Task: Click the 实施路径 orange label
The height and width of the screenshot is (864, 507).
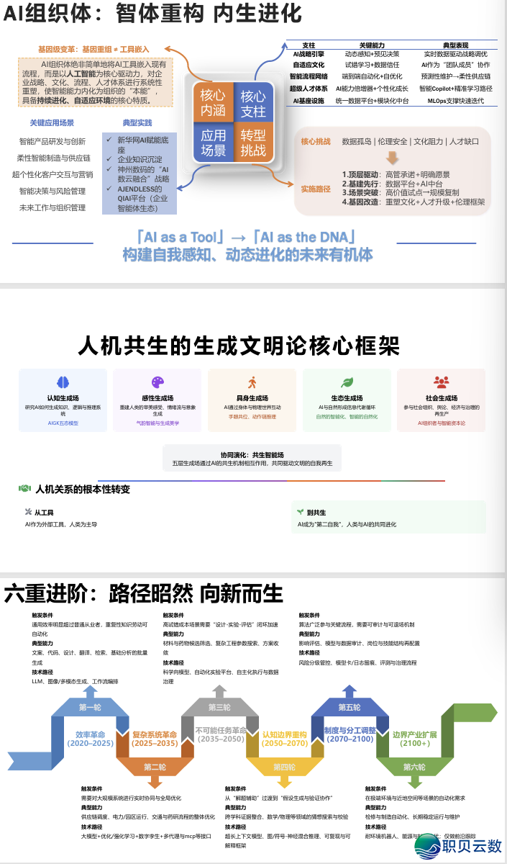Action: click(x=314, y=188)
